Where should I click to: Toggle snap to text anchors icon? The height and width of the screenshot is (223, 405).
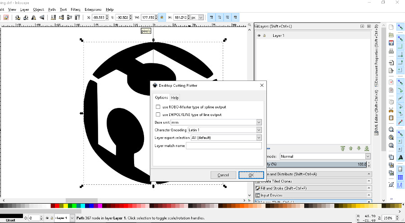click(x=400, y=157)
